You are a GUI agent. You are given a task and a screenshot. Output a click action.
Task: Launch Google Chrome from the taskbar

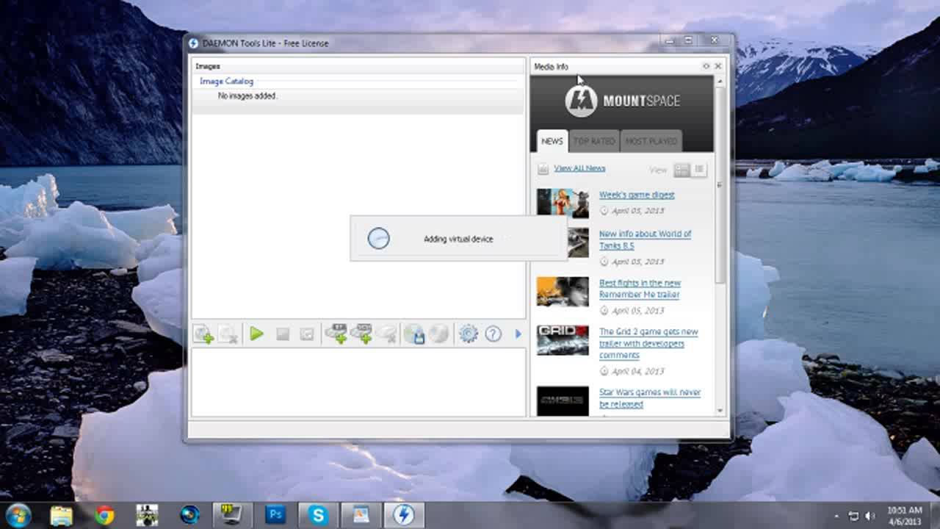104,515
